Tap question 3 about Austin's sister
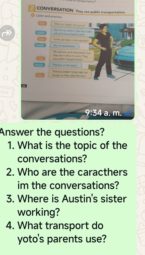This screenshot has height=255, width=145. coord(66,205)
